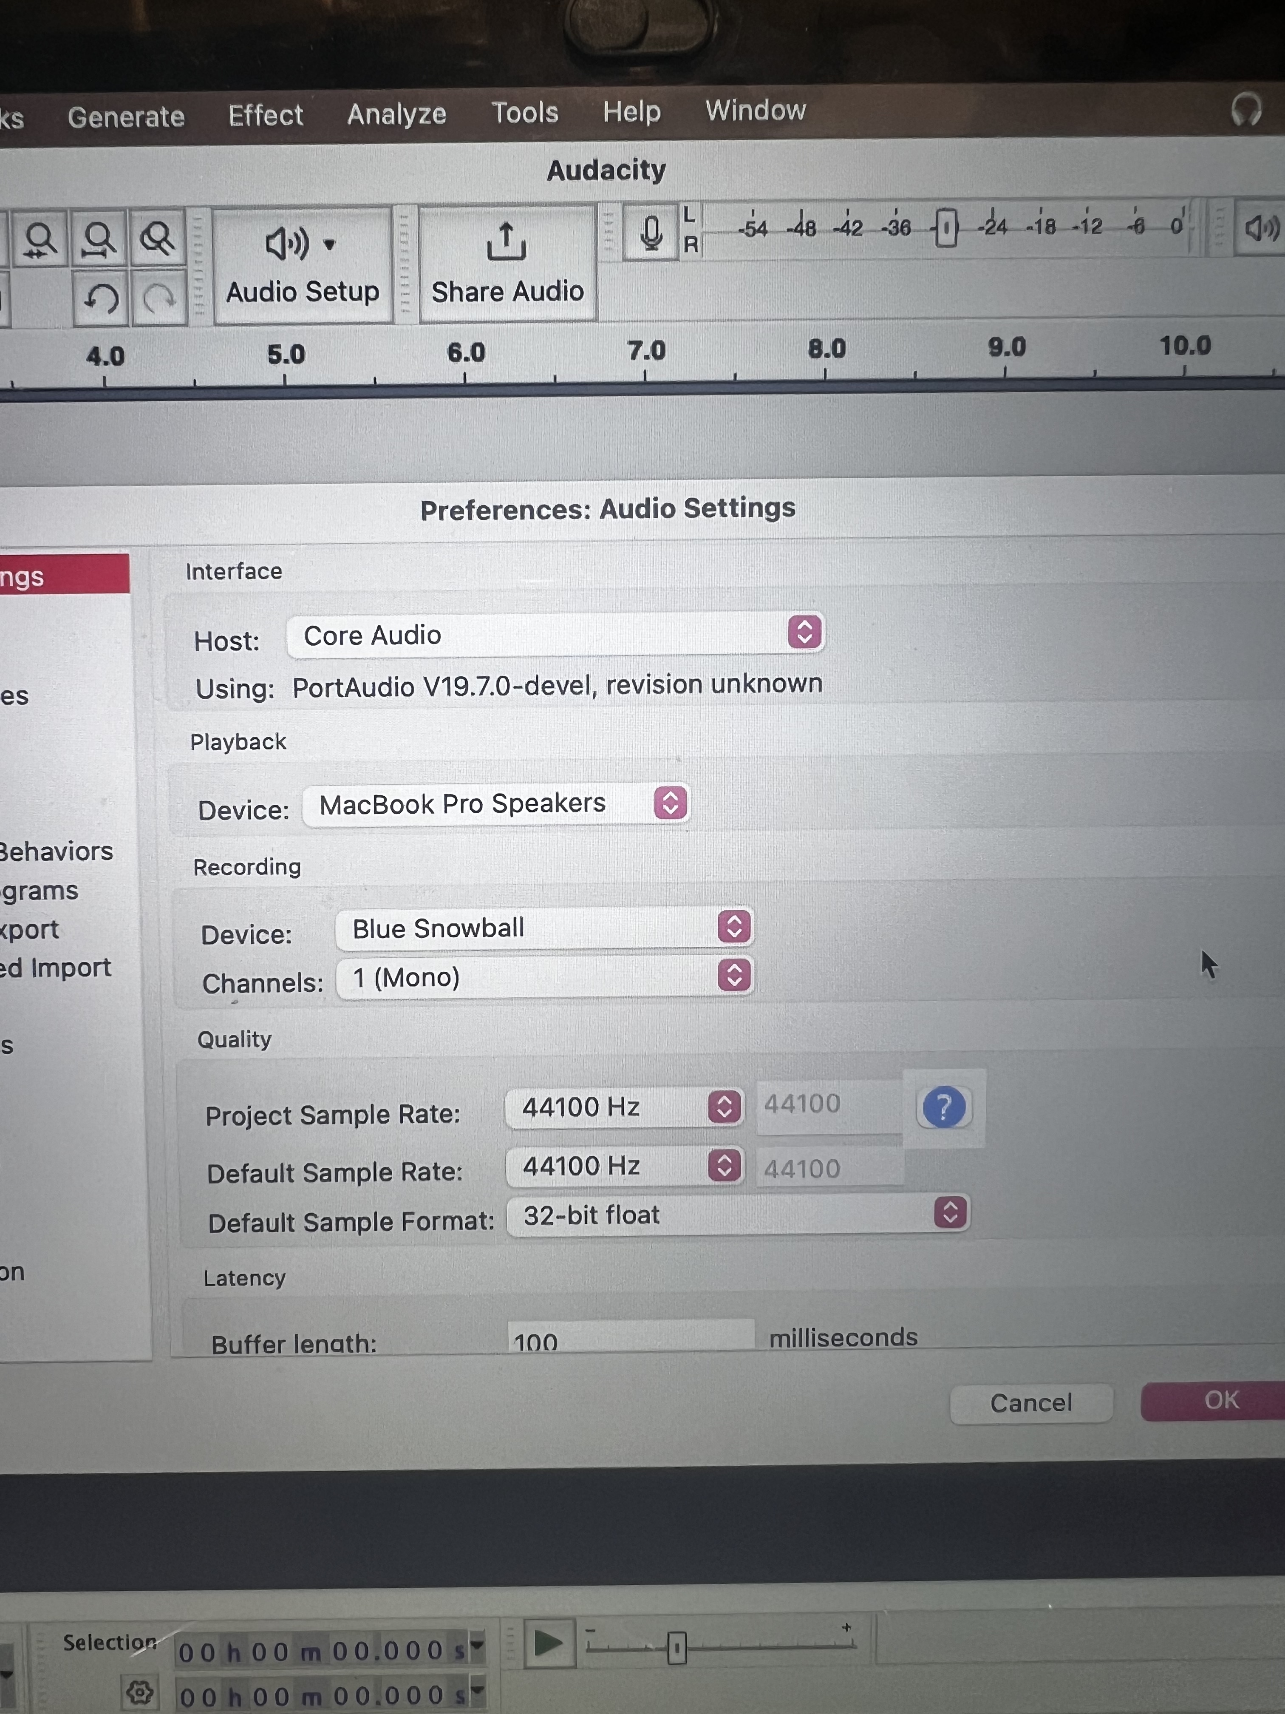Screen dimensions: 1285x1714
Task: Open the Effect menu
Action: click(x=265, y=116)
